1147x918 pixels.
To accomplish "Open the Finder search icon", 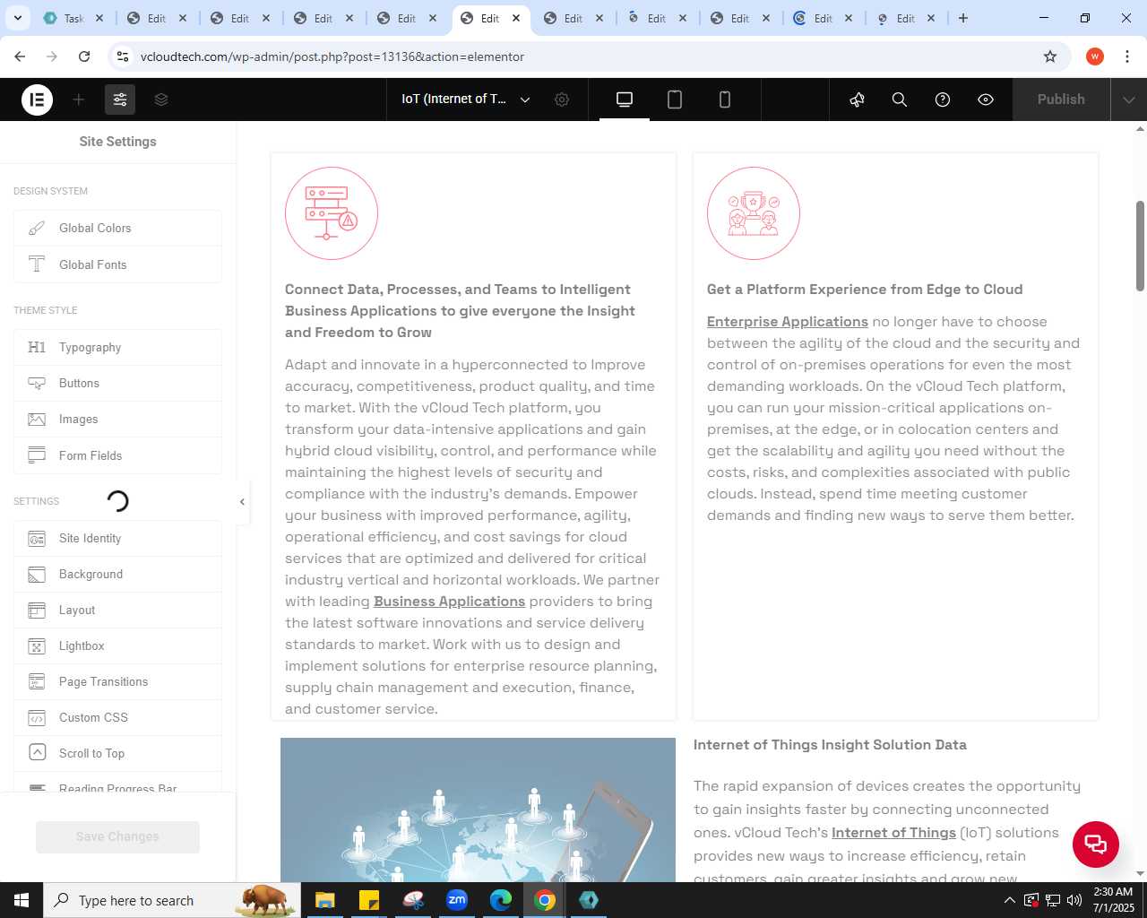I will [x=900, y=100].
